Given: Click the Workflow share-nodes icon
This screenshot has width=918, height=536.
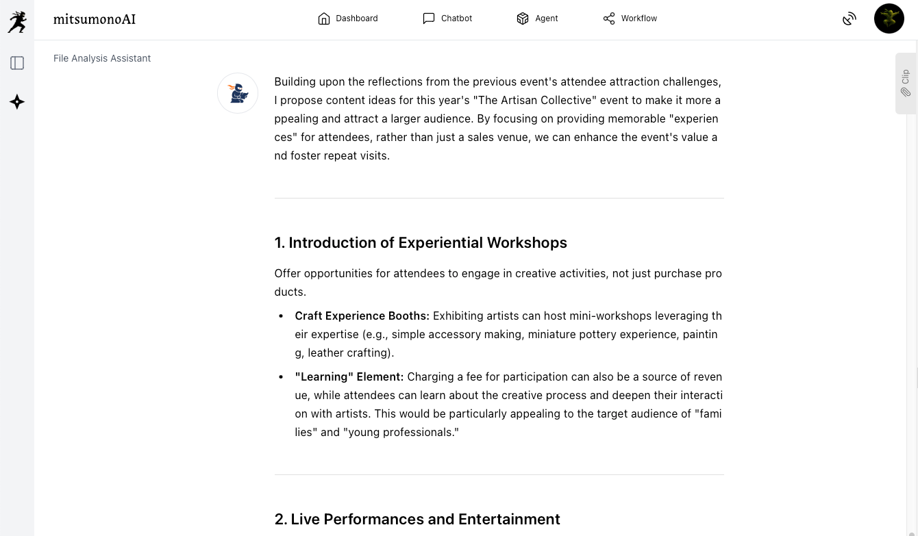Looking at the screenshot, I should coord(609,19).
